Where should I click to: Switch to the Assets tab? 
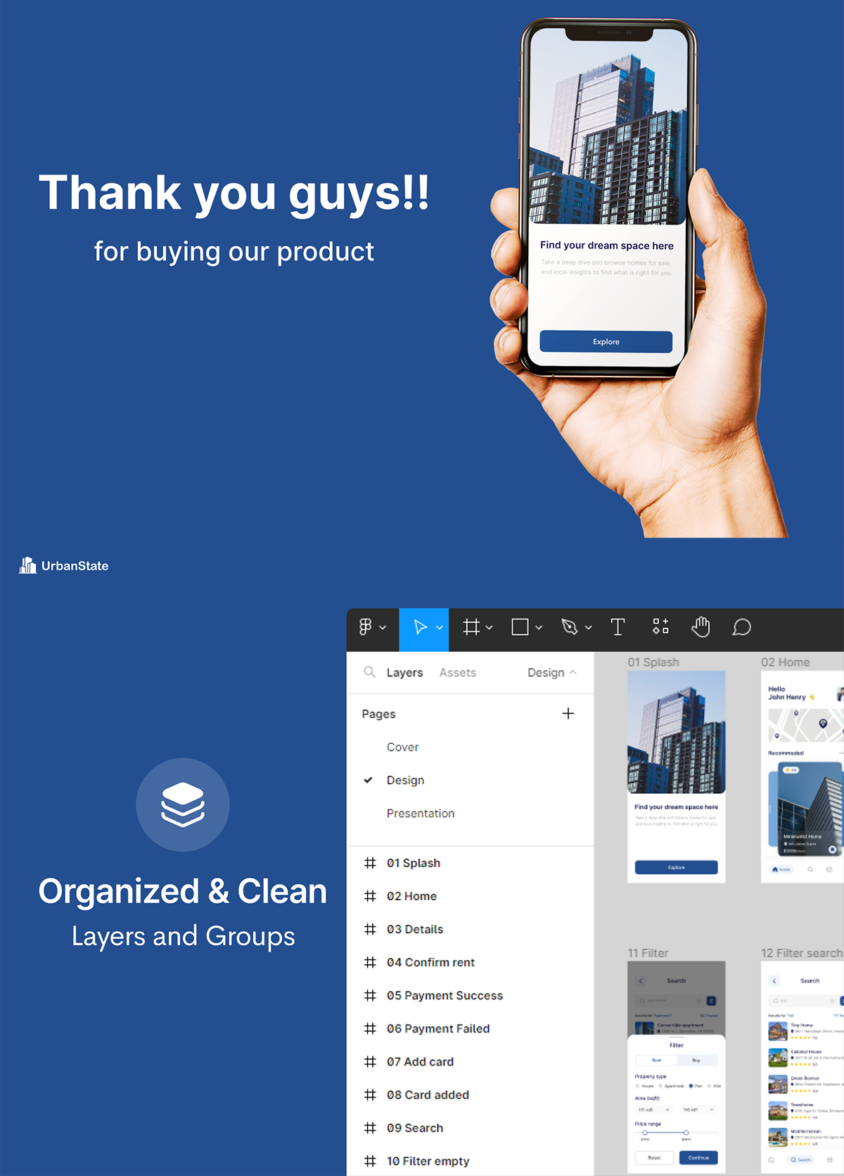(457, 673)
